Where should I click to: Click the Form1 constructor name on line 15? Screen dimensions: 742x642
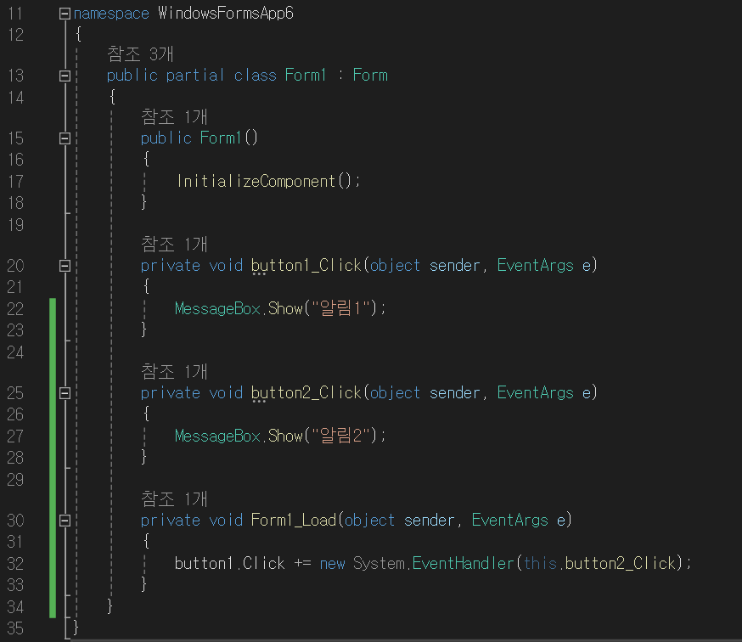tap(221, 138)
